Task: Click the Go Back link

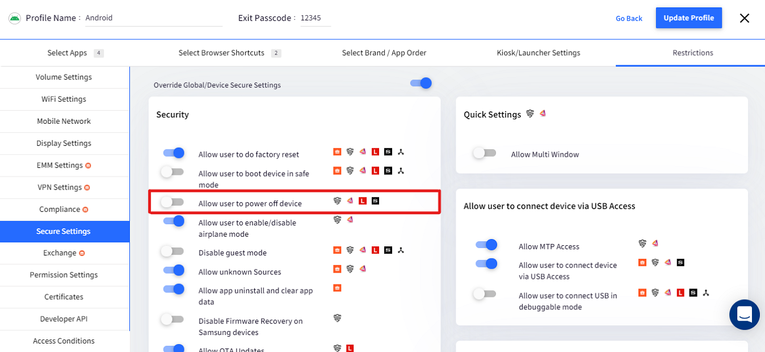Action: 629,18
